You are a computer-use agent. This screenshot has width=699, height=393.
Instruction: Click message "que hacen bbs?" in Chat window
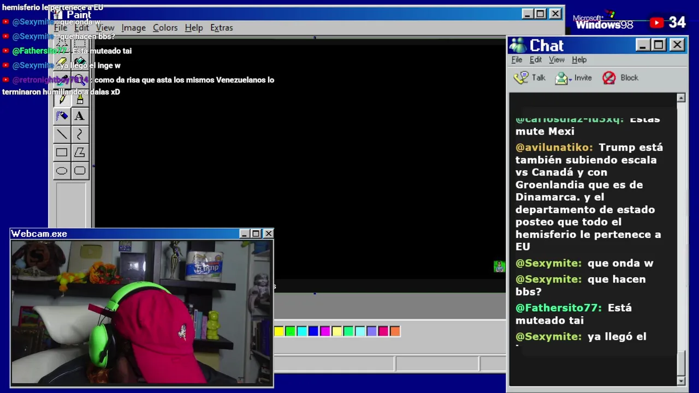tap(580, 285)
